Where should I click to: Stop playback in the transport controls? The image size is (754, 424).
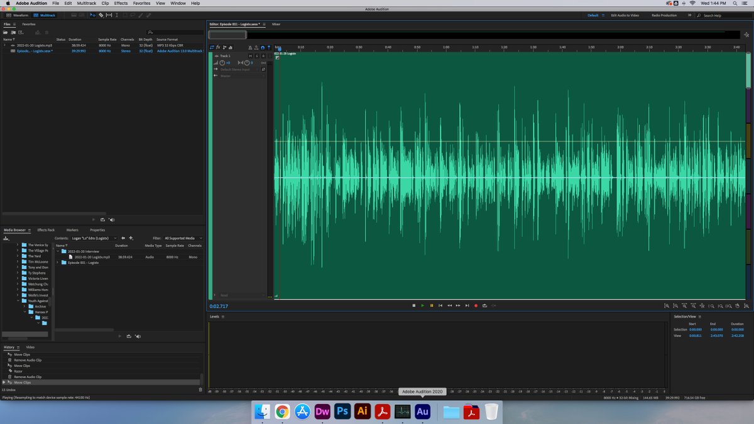click(x=414, y=305)
